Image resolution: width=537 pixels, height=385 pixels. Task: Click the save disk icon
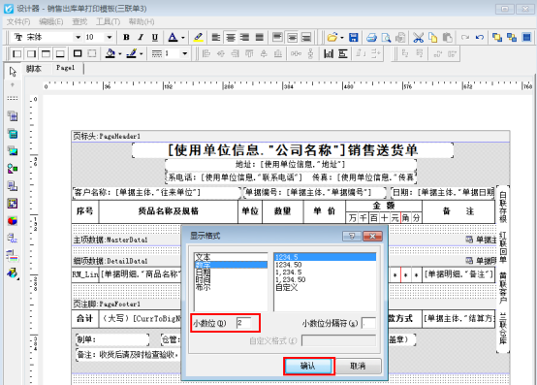(x=354, y=37)
